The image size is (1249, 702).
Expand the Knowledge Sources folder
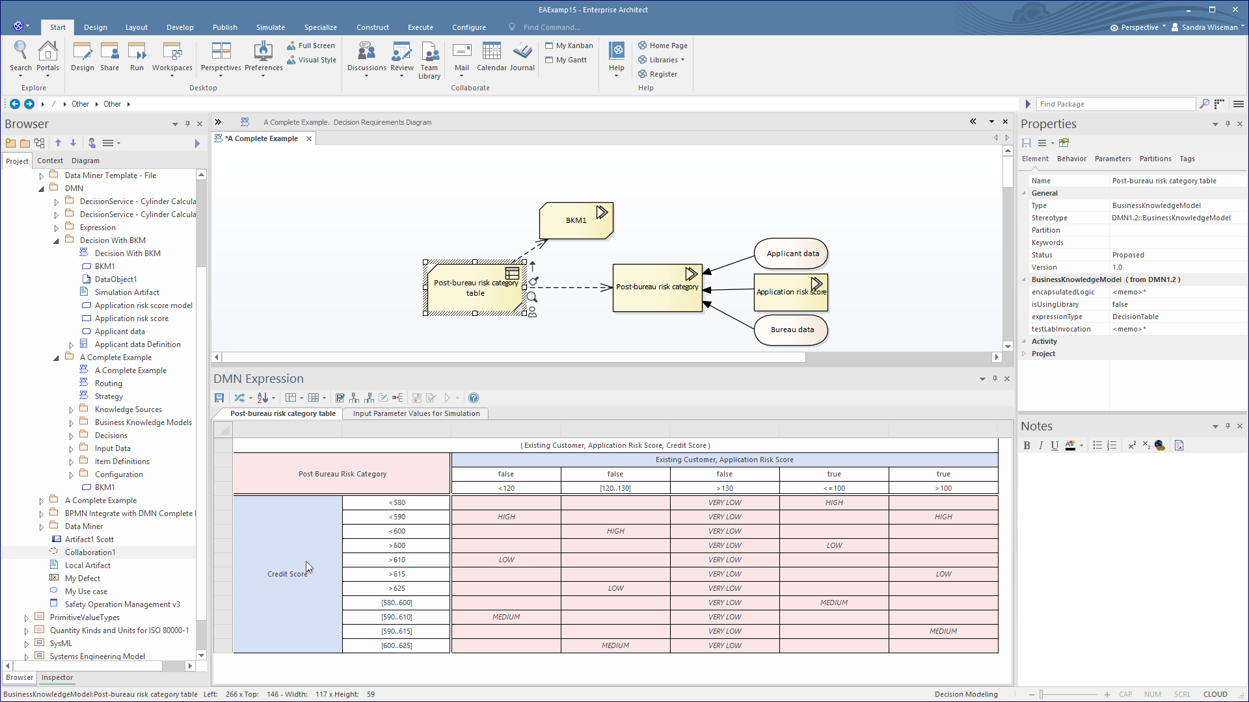click(x=72, y=410)
